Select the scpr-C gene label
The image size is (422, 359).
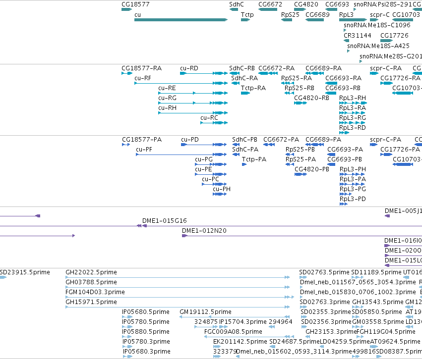(x=379, y=15)
